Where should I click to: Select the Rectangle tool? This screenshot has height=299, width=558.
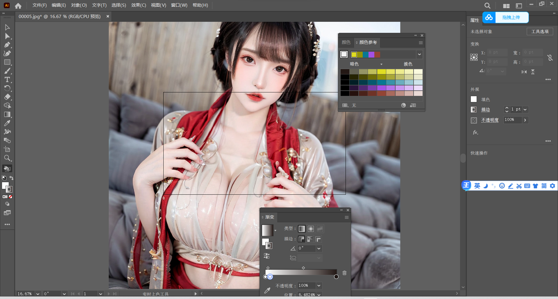coord(7,62)
